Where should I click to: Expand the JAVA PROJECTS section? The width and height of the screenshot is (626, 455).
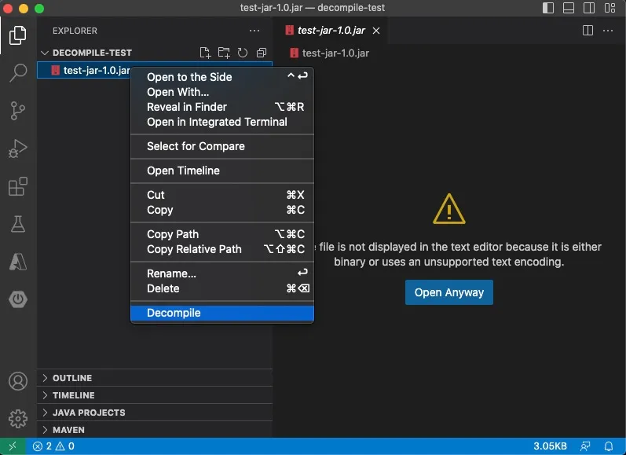(155, 413)
